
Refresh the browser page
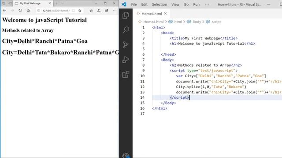pos(20,11)
